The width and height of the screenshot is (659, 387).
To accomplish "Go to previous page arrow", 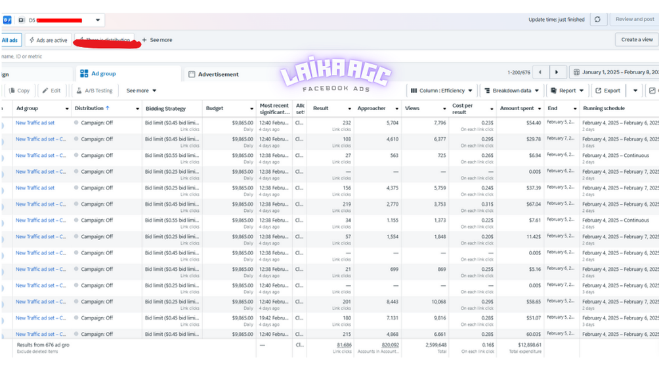I will [540, 72].
